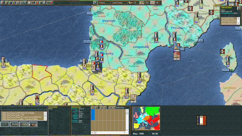This screenshot has width=242, height=136.
Task: Switch to the AC units tab
Action: pyautogui.click(x=96, y=108)
